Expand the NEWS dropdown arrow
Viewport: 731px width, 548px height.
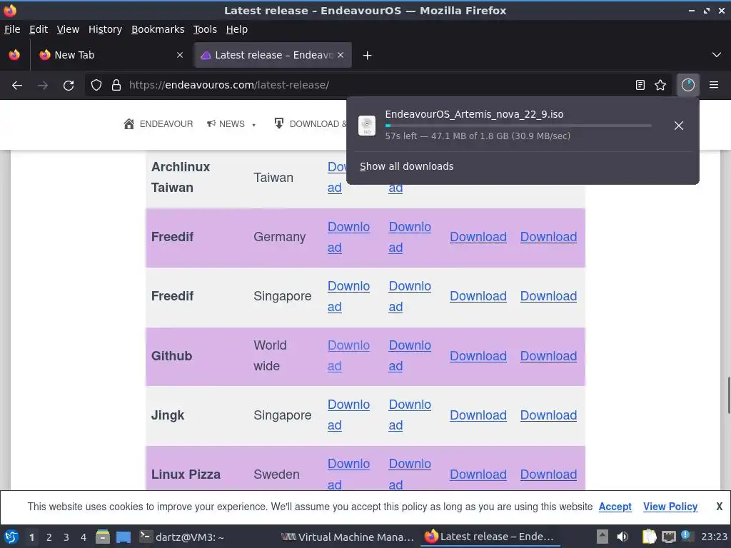click(253, 125)
